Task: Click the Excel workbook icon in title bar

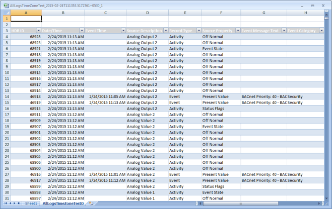Action: click(5, 4)
